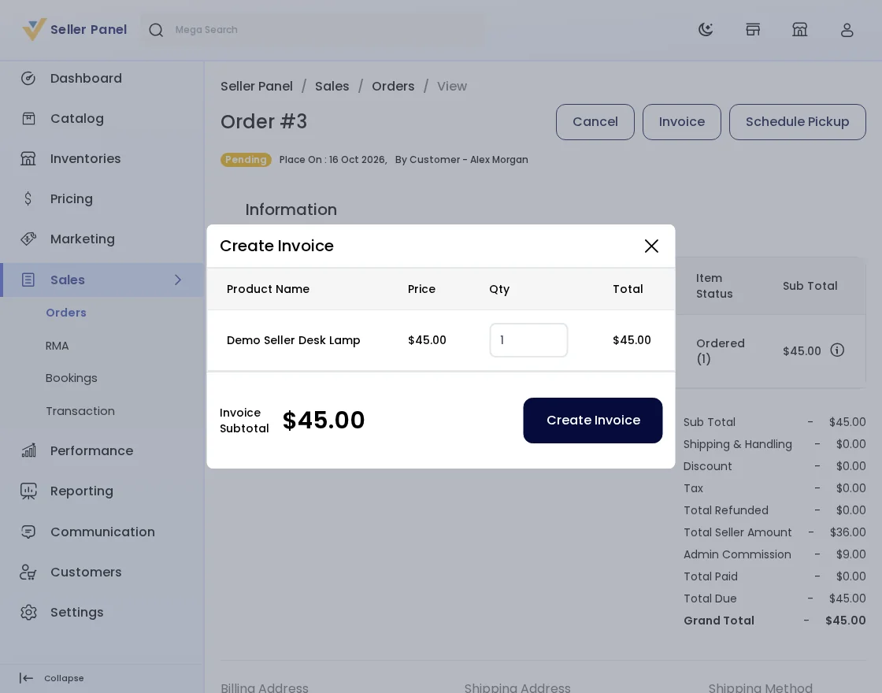Click the Cancel order button
The width and height of the screenshot is (882, 693).
pos(595,122)
